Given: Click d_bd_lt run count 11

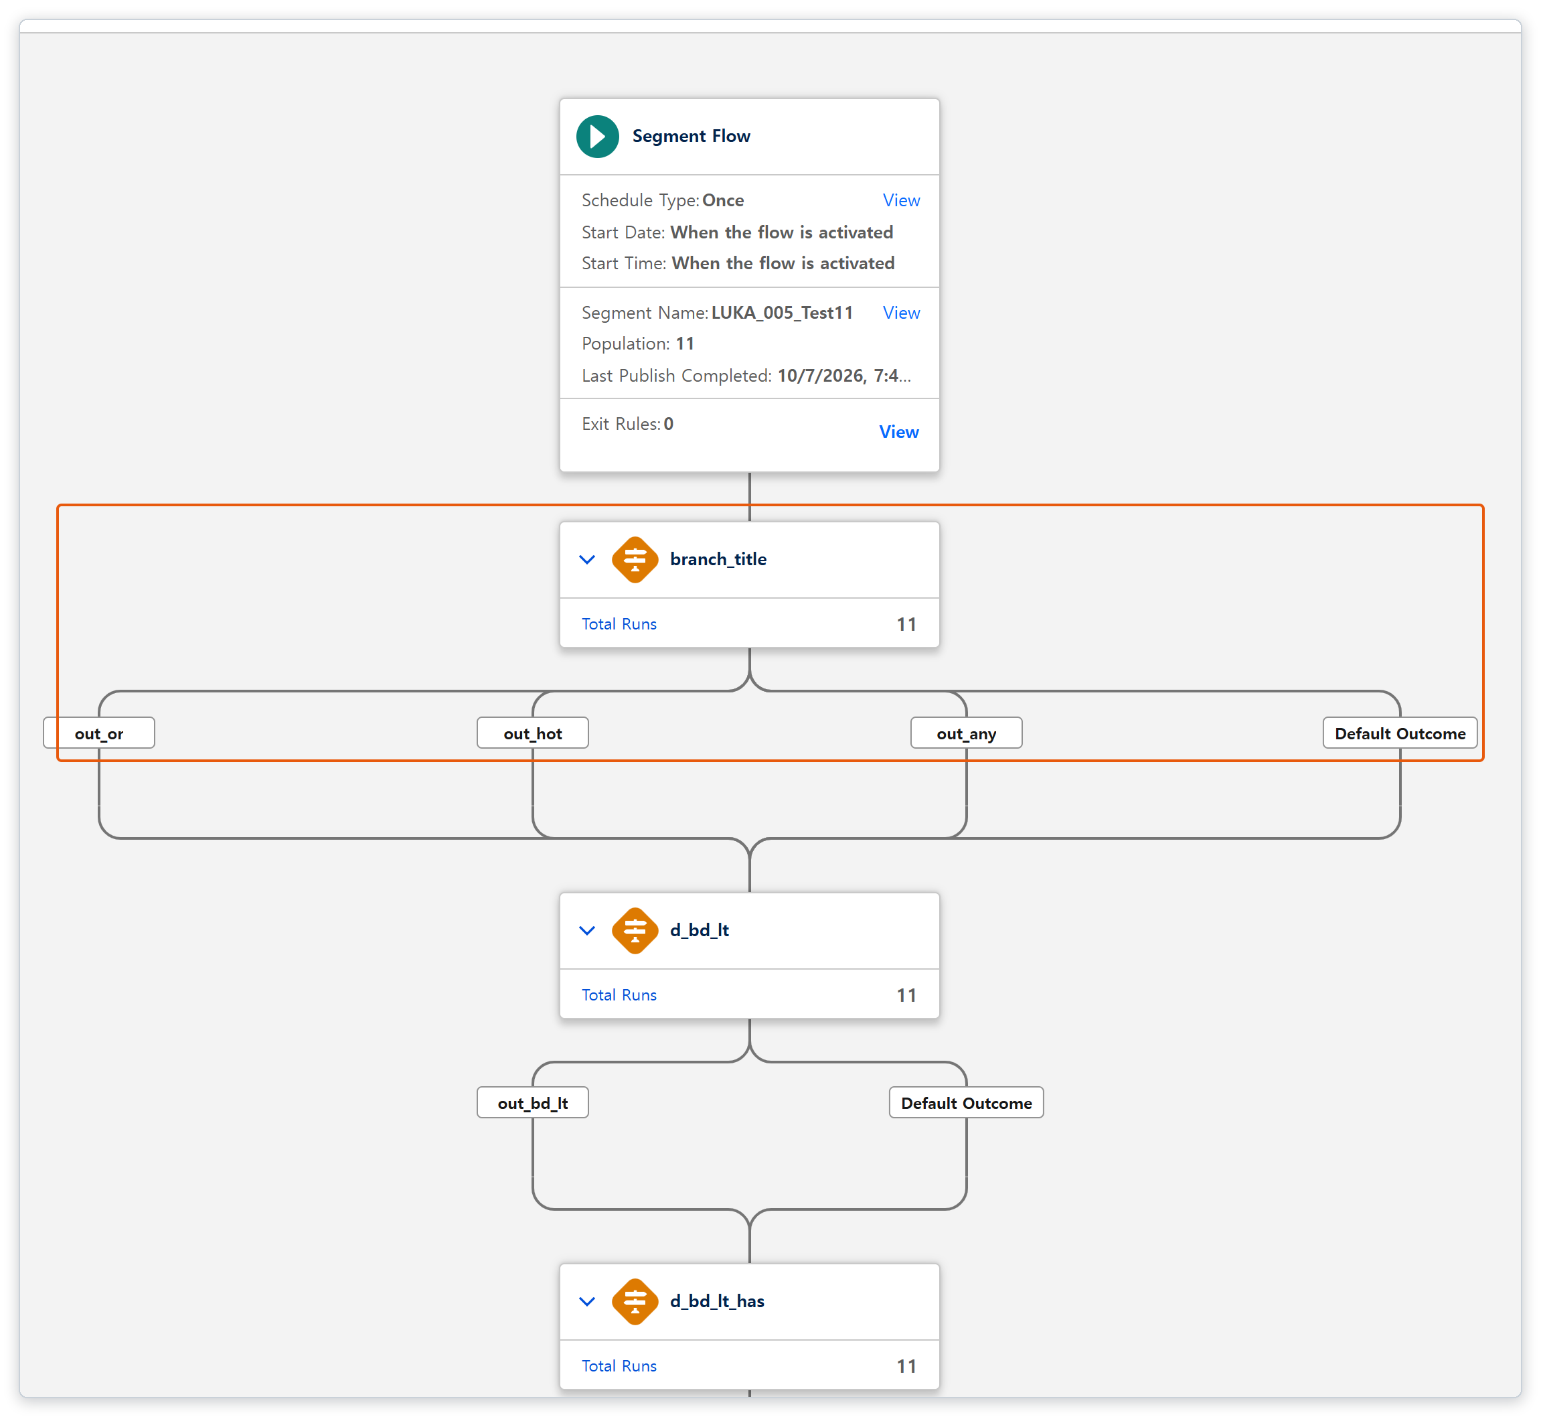Looking at the screenshot, I should [x=906, y=996].
